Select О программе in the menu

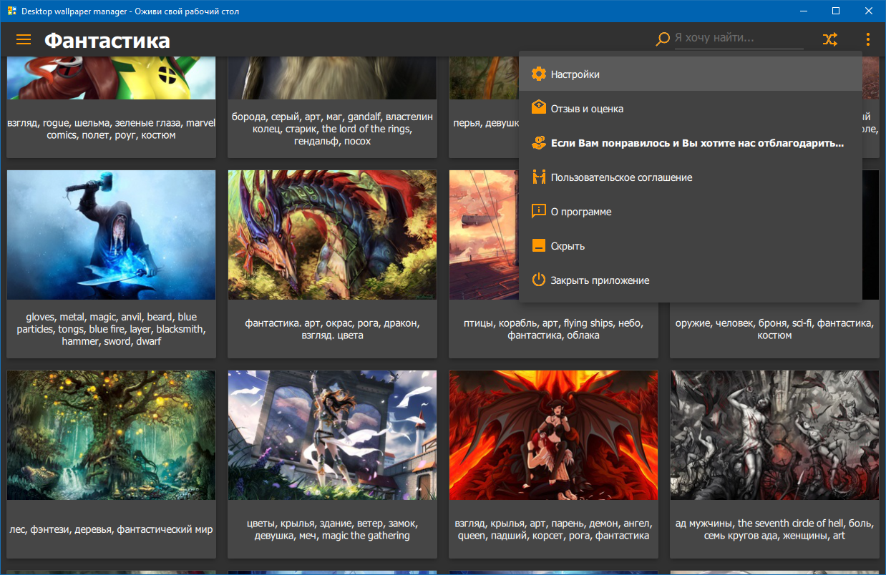(690, 212)
